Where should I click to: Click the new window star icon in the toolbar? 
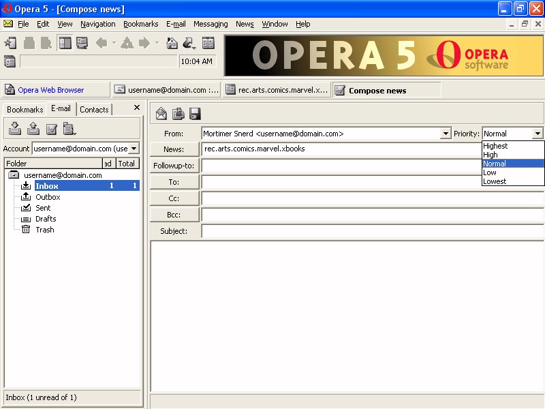[x=10, y=43]
